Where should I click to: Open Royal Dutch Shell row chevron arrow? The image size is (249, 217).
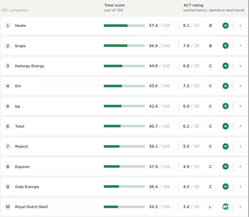[x=240, y=207]
